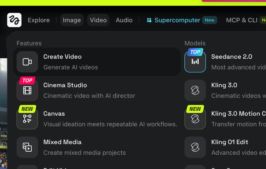The image size is (266, 169).
Task: Click the Kling 3.0 model icon
Action: [x=195, y=90]
